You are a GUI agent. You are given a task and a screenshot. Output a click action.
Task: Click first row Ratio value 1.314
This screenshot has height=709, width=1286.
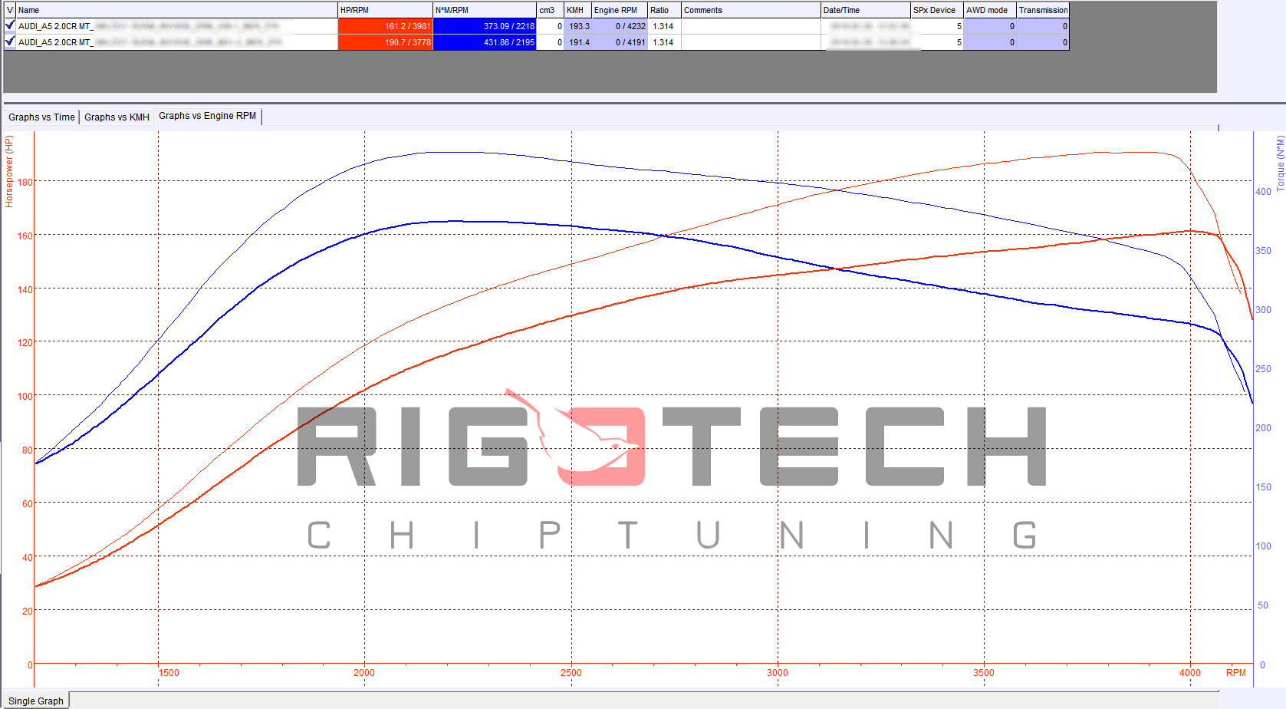tap(664, 26)
